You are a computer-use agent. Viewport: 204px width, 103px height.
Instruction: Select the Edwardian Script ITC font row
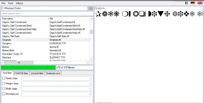click(45, 54)
